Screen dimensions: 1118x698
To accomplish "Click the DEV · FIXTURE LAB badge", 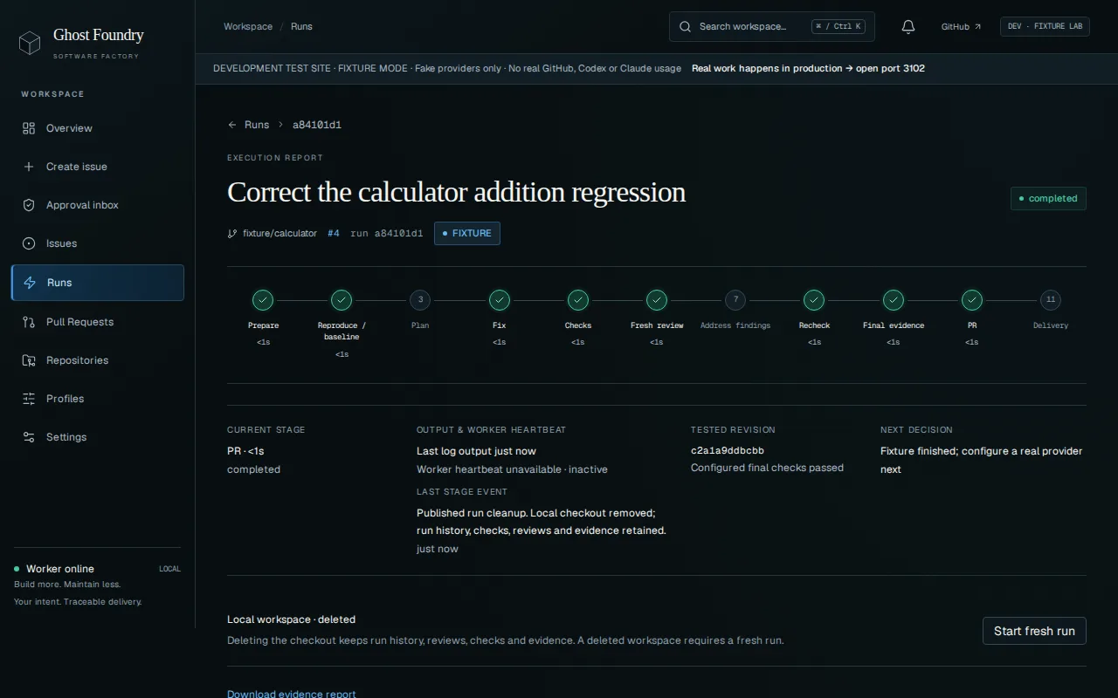I will pyautogui.click(x=1046, y=26).
